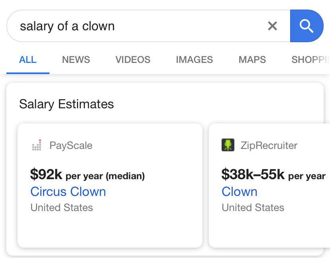Open the IMAGES results tab
Screen dimensions: 330x258
pyautogui.click(x=194, y=60)
